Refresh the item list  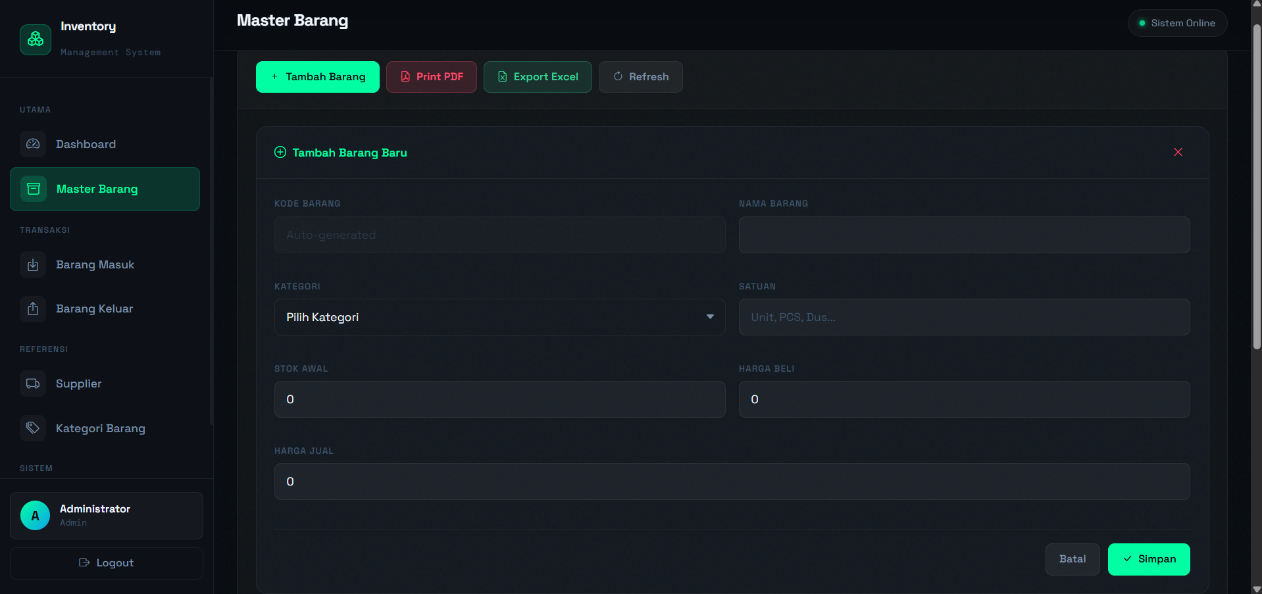tap(641, 77)
